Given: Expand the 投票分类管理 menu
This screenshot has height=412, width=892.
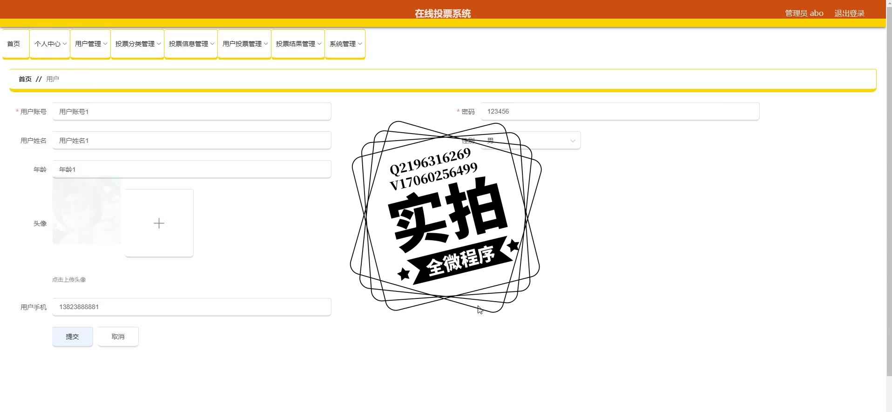Looking at the screenshot, I should pos(137,44).
